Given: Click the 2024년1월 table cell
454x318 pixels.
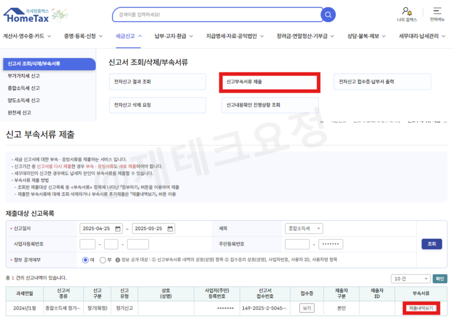Looking at the screenshot, I should 25,308.
